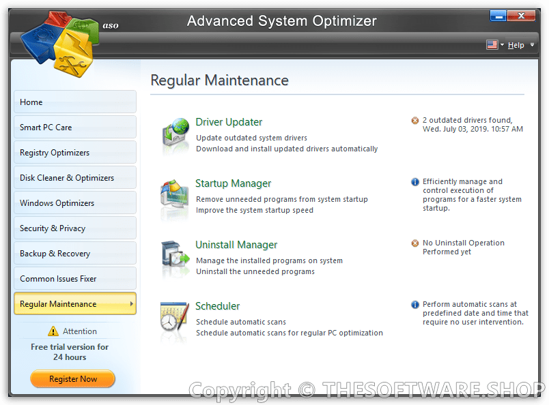Open the Security & Privacy section
Screen dimensions: 549x405
click(75, 228)
